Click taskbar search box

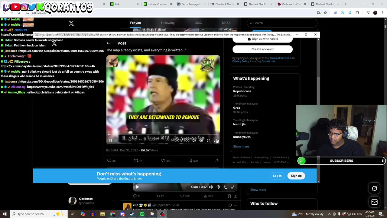click(39, 214)
